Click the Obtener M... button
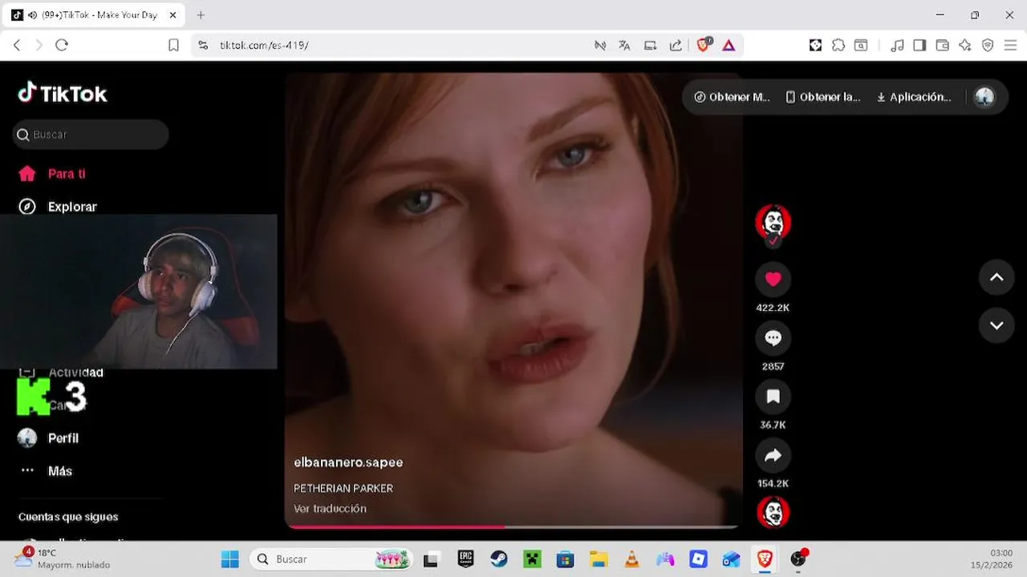The height and width of the screenshot is (577, 1027). pyautogui.click(x=732, y=97)
